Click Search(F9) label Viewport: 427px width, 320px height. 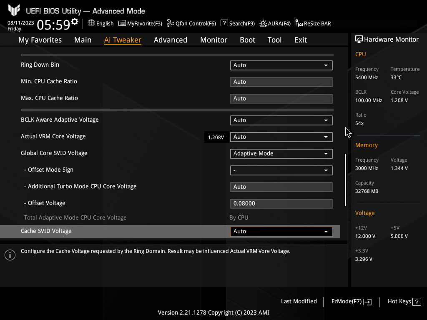[242, 24]
